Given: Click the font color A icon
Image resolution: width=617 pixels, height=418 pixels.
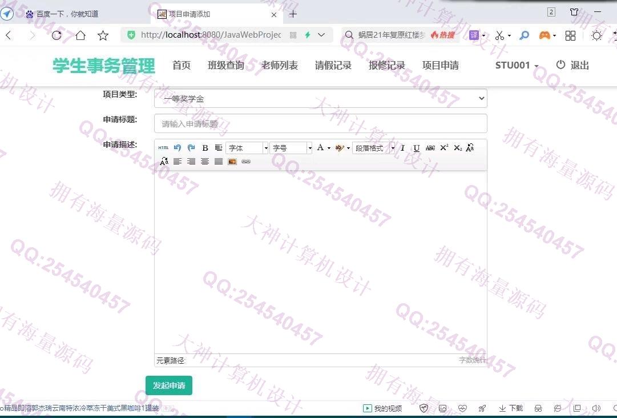Looking at the screenshot, I should tap(320, 147).
